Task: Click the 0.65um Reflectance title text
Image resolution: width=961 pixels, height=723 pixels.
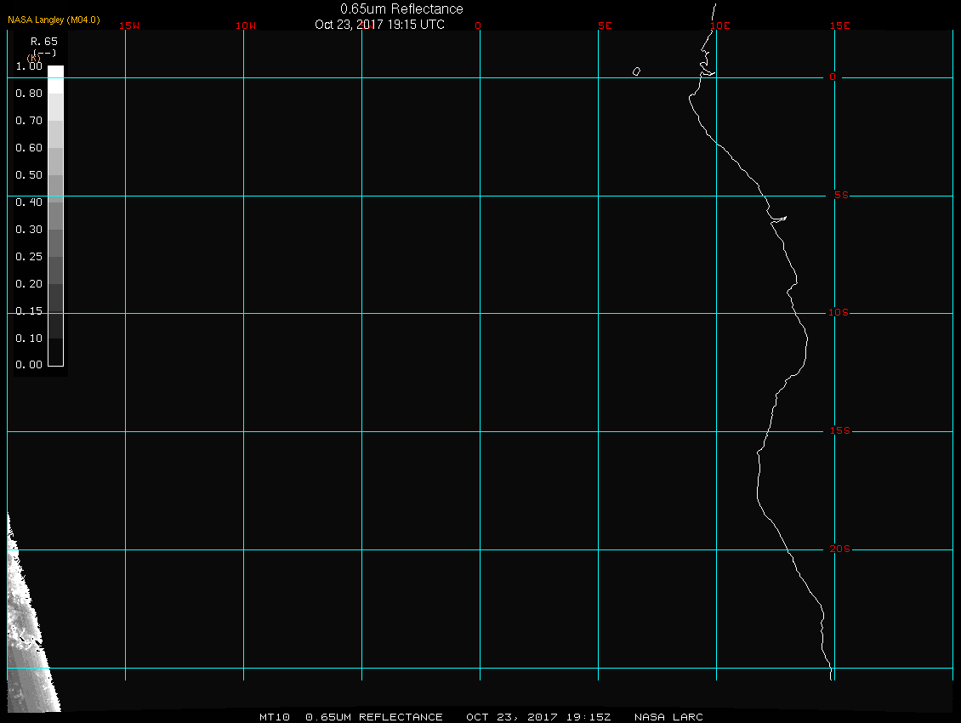Action: point(401,9)
